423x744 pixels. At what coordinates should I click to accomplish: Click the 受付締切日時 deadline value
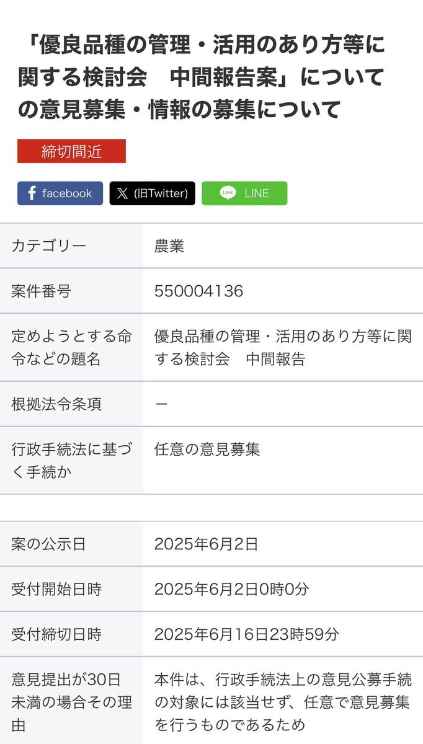(247, 634)
